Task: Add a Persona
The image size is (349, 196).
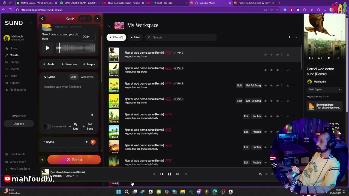Action: 69,64
